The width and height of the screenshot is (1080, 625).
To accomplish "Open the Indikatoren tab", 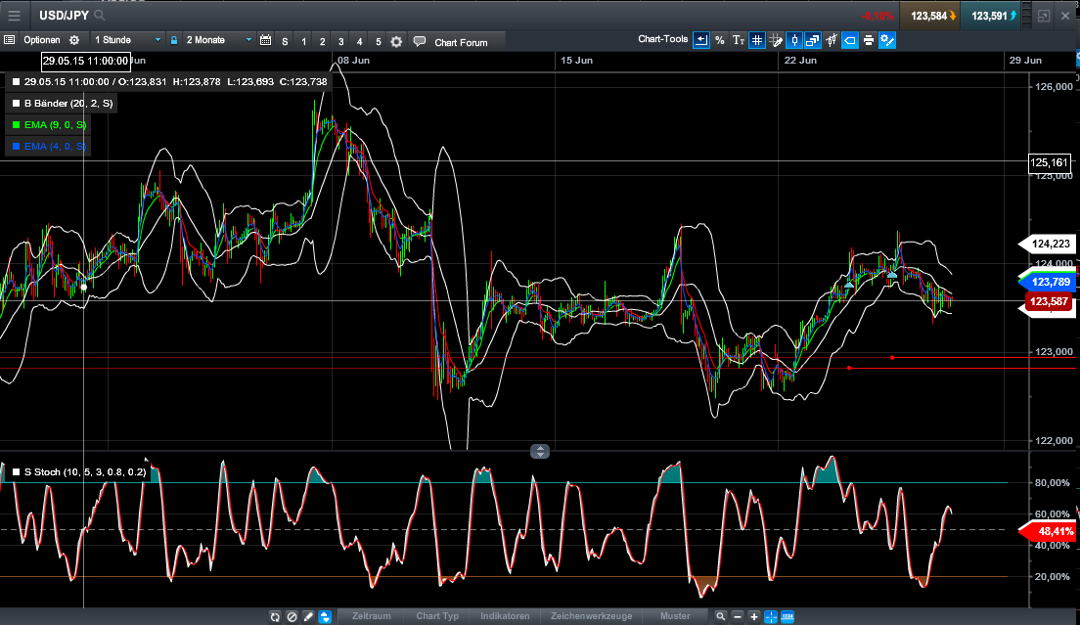I will pyautogui.click(x=505, y=616).
